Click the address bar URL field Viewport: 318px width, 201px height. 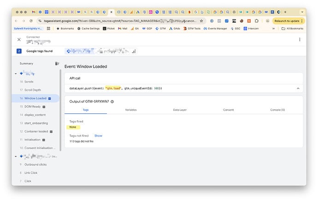pos(115,21)
